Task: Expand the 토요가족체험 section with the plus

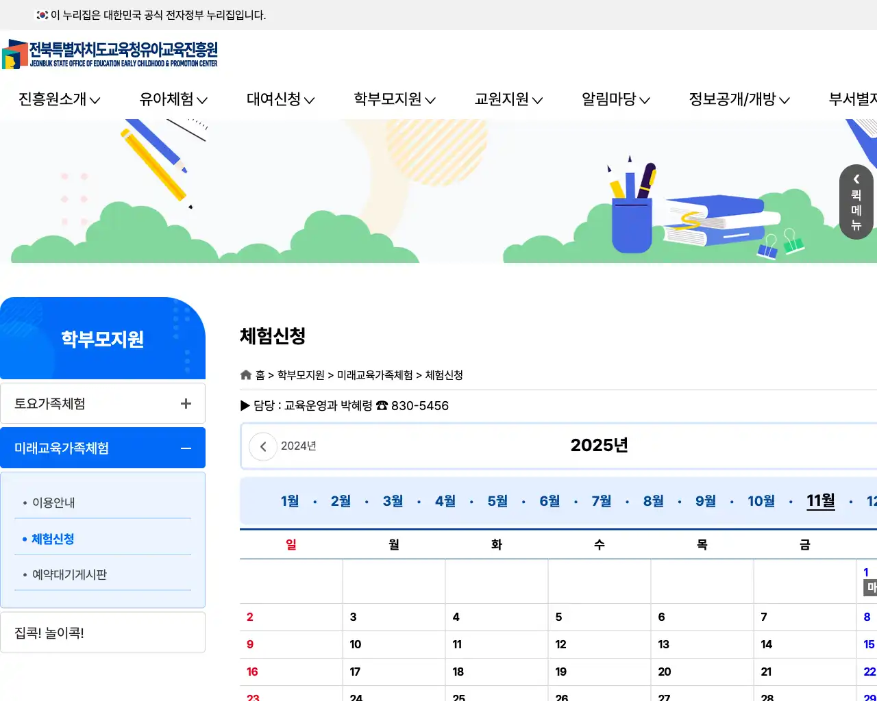Action: (x=185, y=403)
